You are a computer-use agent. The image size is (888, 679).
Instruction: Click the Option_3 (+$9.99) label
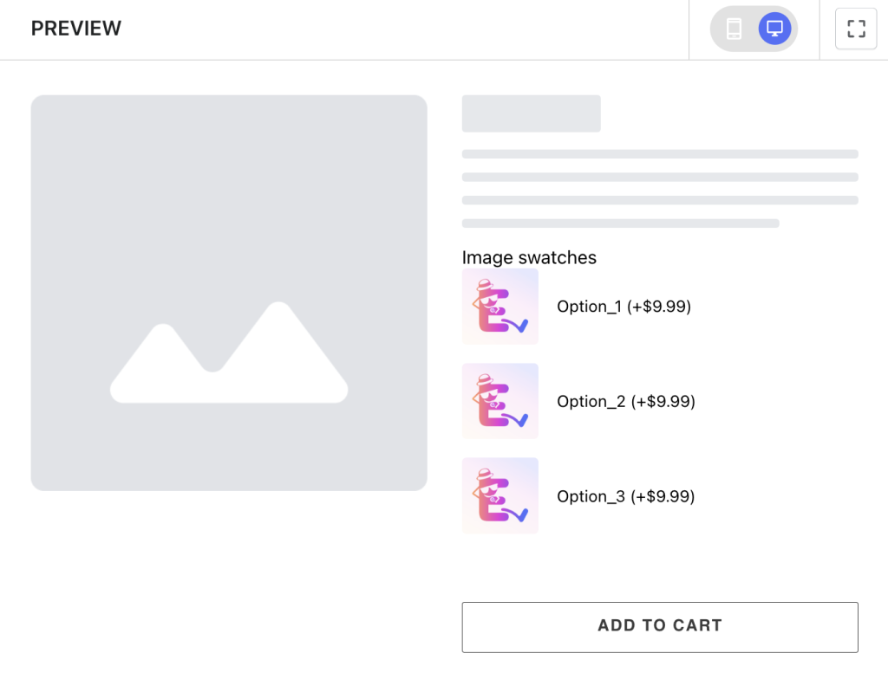click(x=626, y=496)
